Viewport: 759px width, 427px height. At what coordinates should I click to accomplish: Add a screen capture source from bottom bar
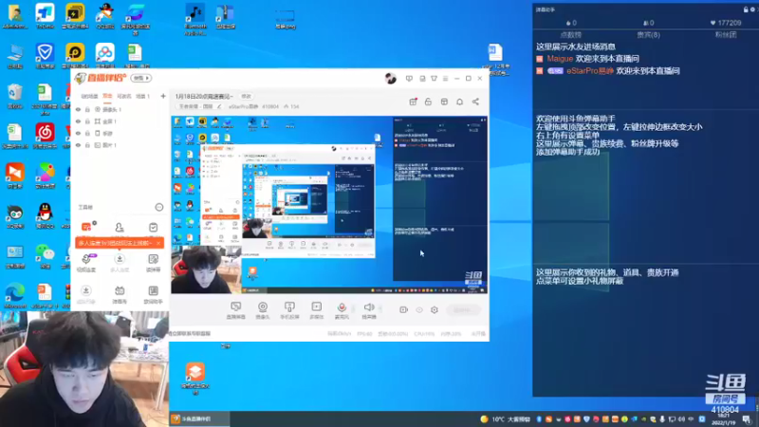[x=235, y=310]
